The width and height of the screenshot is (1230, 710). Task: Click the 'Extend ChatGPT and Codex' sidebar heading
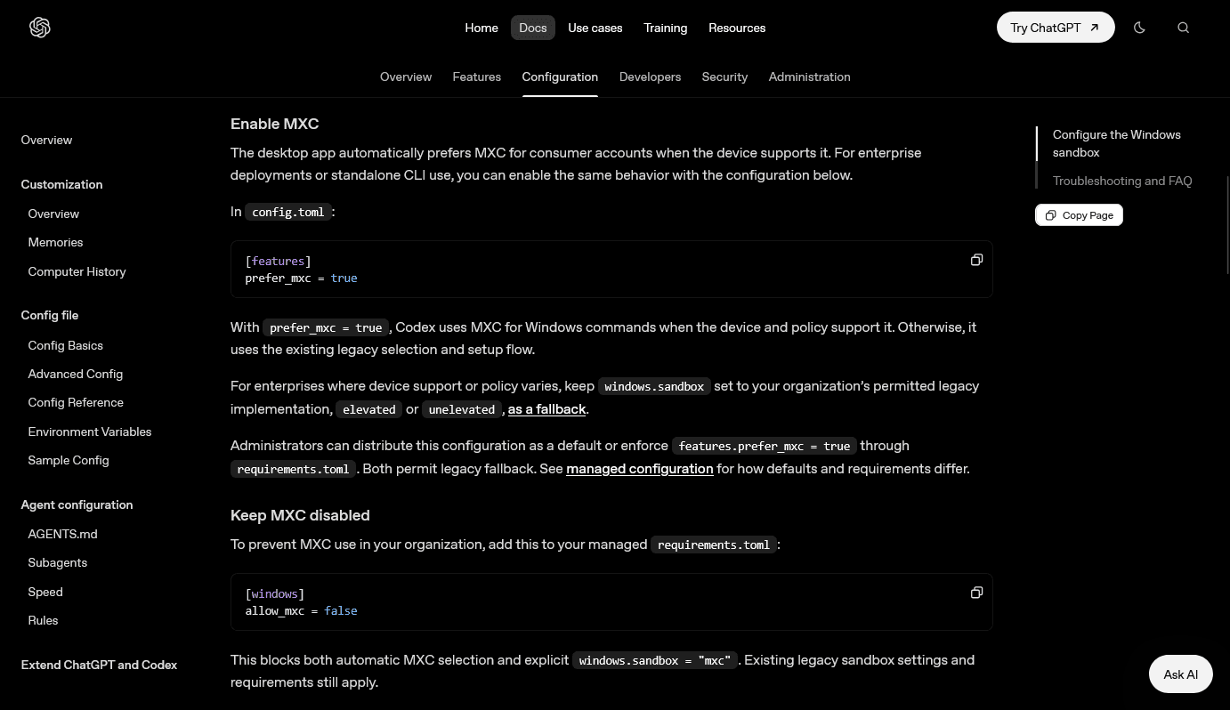pyautogui.click(x=99, y=666)
